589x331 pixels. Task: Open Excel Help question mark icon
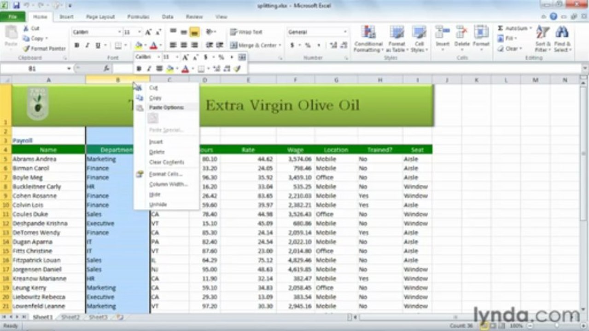point(554,17)
